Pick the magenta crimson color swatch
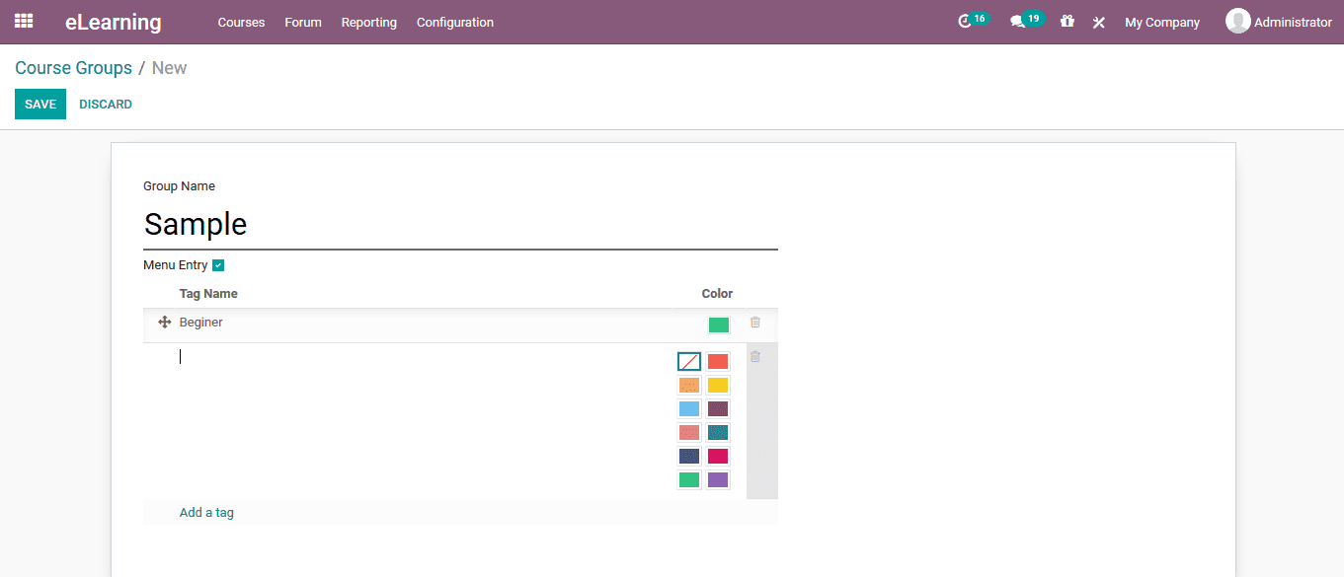 718,457
